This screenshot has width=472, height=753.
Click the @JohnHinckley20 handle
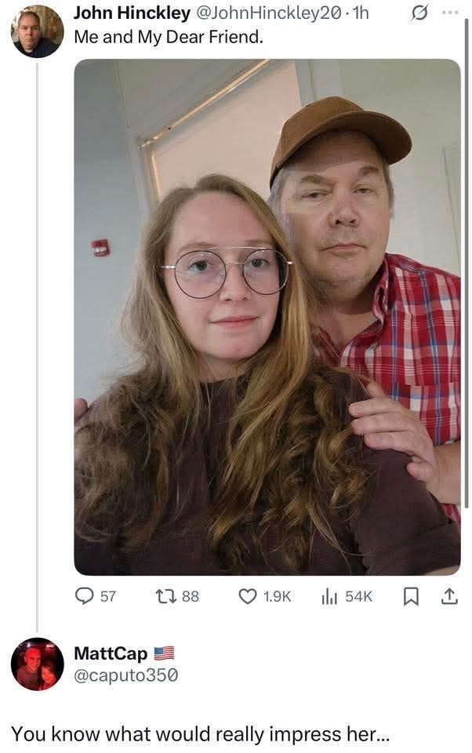click(x=266, y=14)
